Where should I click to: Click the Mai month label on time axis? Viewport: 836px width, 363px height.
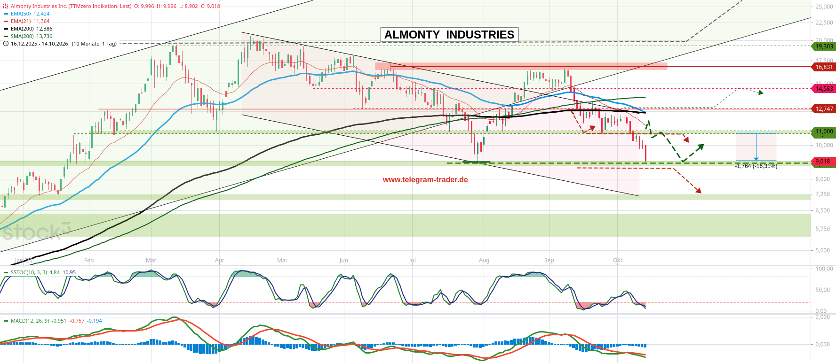(x=282, y=260)
